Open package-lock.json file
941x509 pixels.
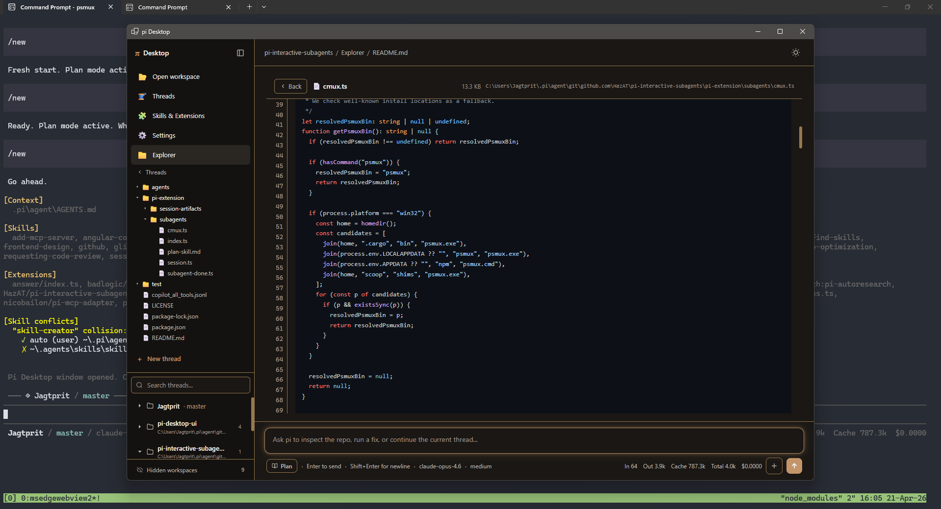[175, 316]
